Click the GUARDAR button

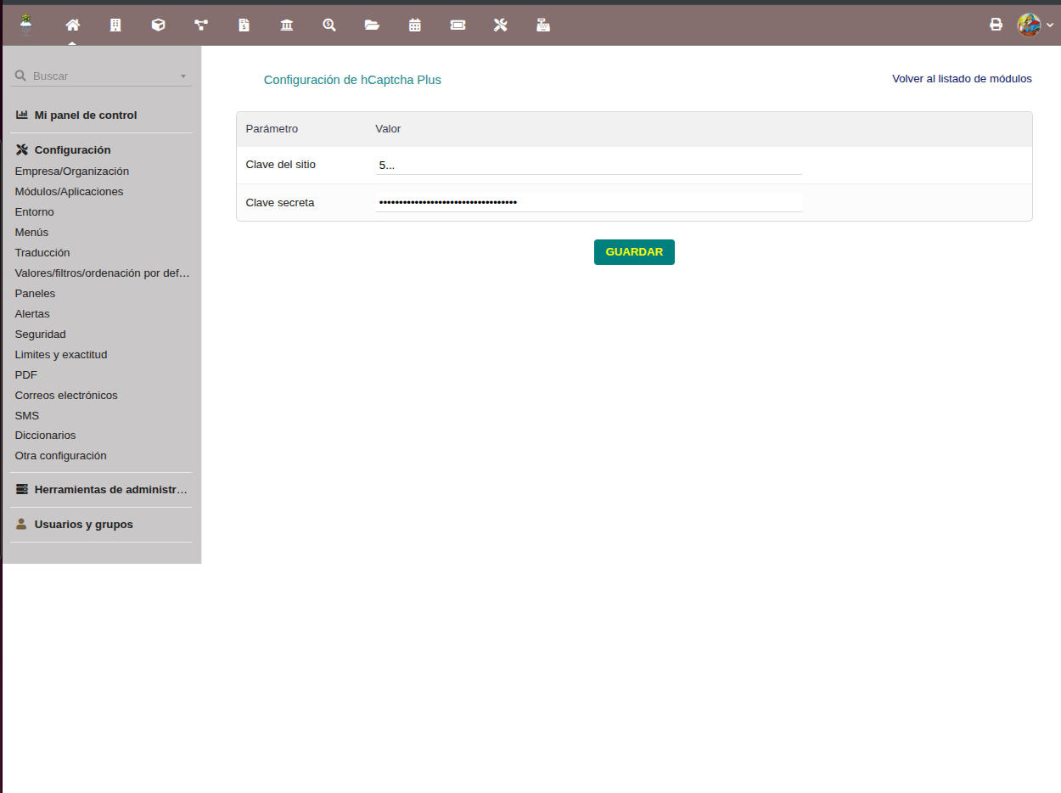click(x=634, y=252)
